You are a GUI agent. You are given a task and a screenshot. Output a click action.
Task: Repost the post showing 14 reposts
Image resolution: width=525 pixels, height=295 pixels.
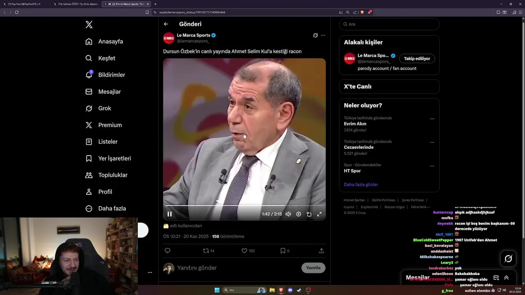pyautogui.click(x=209, y=251)
